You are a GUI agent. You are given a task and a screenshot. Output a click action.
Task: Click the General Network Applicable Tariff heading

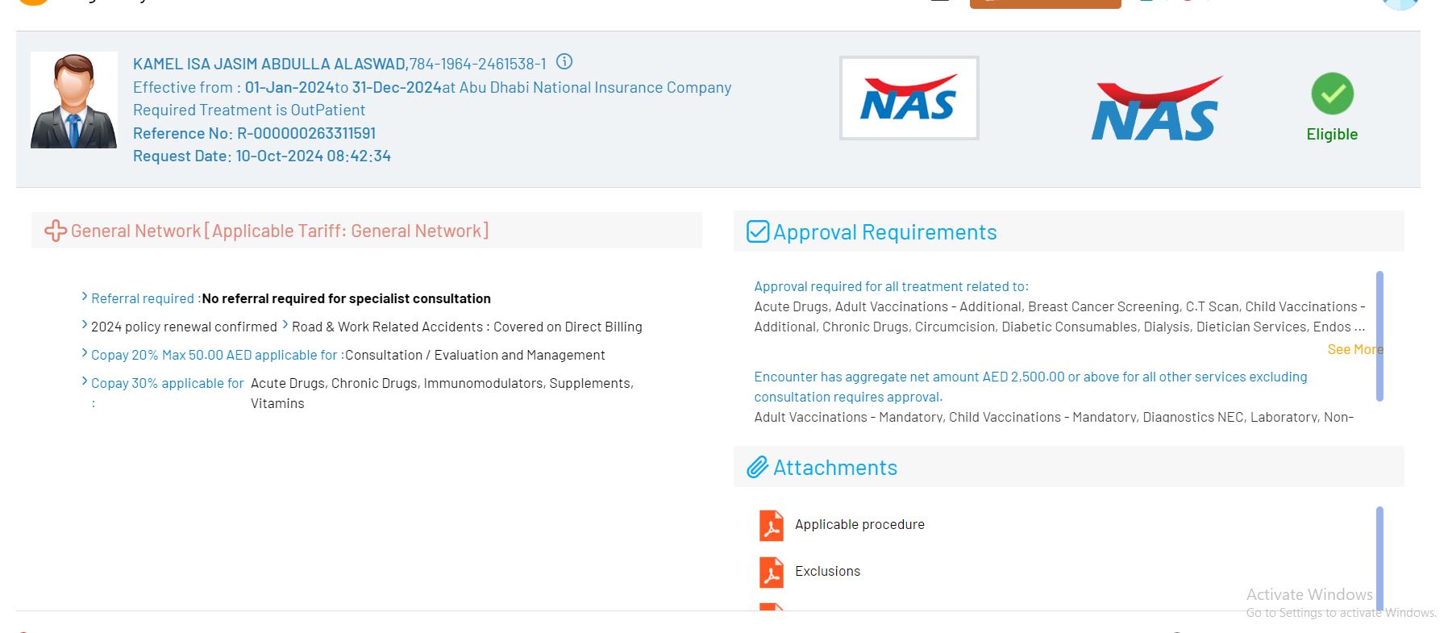point(280,231)
